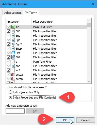This screenshot has height=125, width=97.
Task: Select Index Properties and File Contents
Action: click(32, 98)
